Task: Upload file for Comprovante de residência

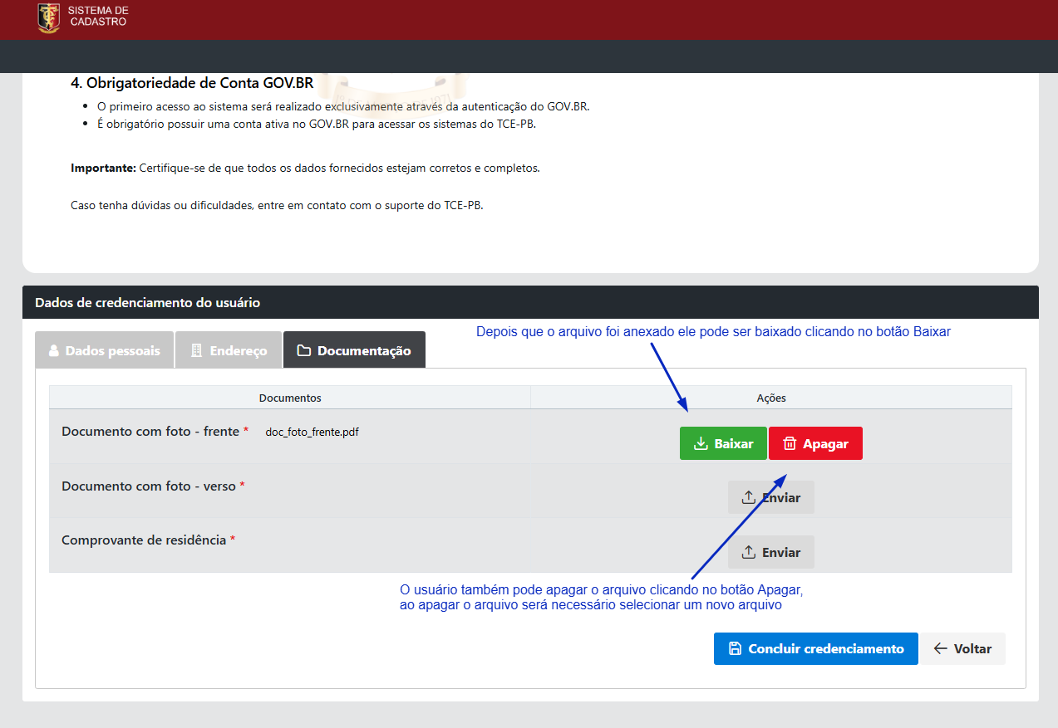Action: (x=771, y=552)
